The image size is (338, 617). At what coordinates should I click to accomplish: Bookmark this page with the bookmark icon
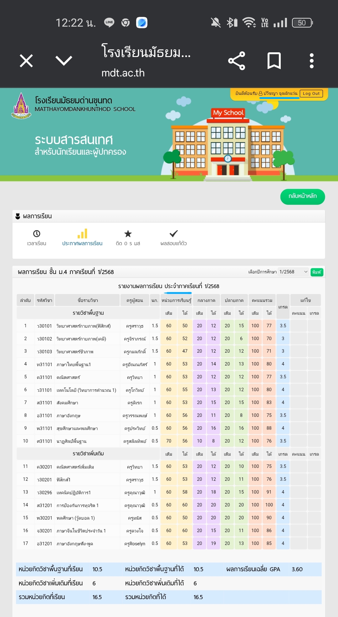(x=274, y=61)
